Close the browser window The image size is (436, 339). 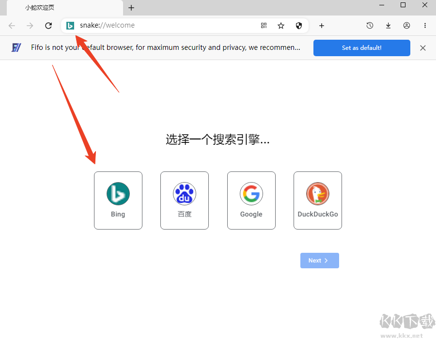click(424, 5)
